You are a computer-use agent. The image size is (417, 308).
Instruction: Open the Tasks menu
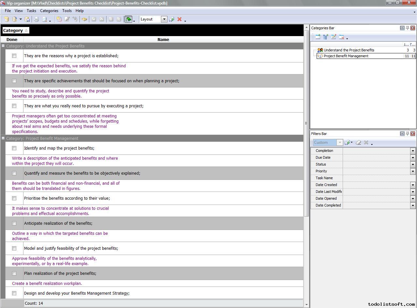click(x=31, y=11)
